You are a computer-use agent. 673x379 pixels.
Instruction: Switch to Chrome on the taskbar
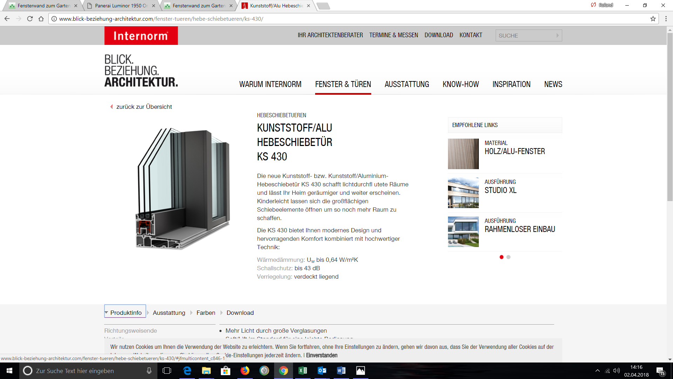283,371
